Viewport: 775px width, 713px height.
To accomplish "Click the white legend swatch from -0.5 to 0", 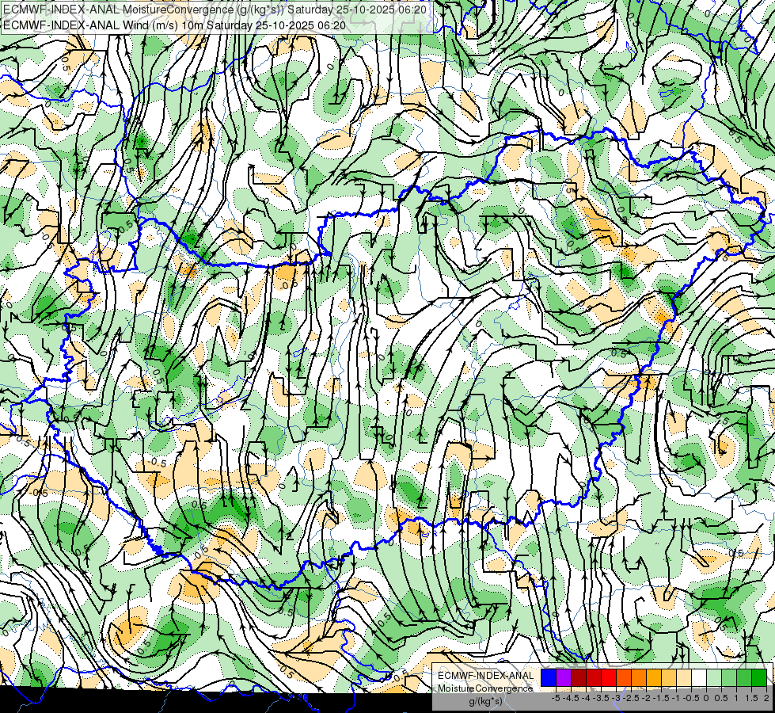I will (699, 678).
